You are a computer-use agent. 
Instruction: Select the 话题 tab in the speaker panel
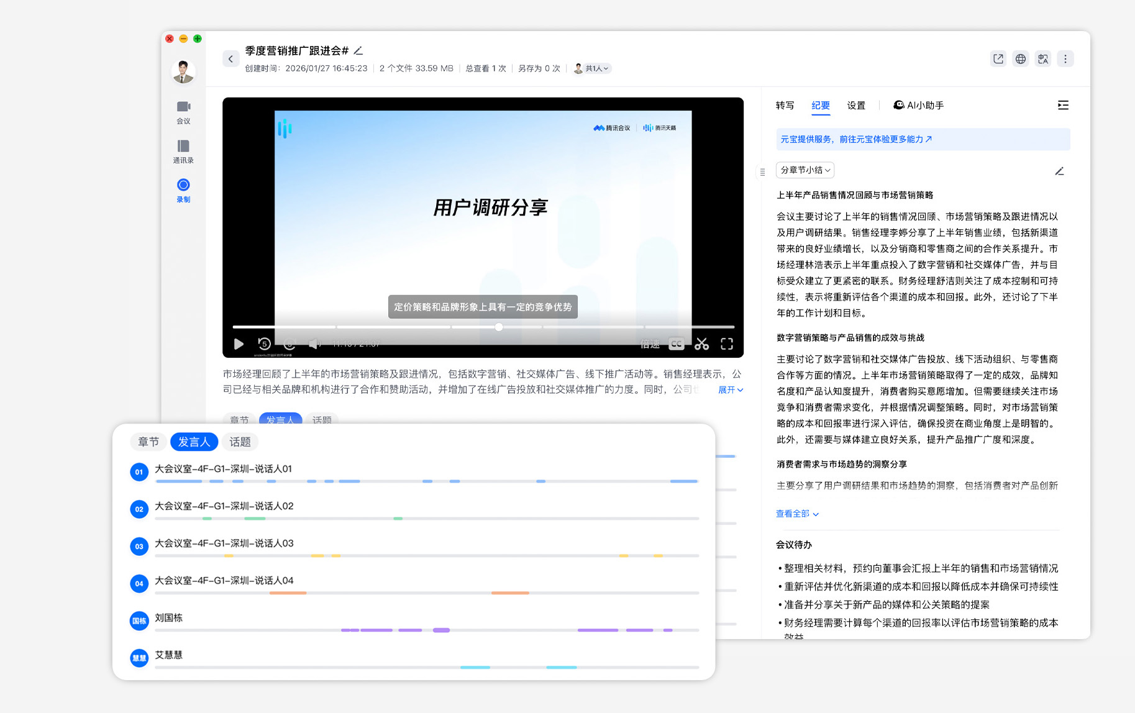click(x=240, y=442)
